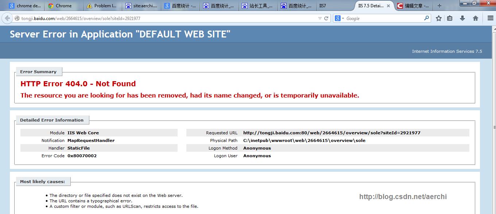Click the 'Physical Path' label
496x214 pixels.
tap(224, 140)
